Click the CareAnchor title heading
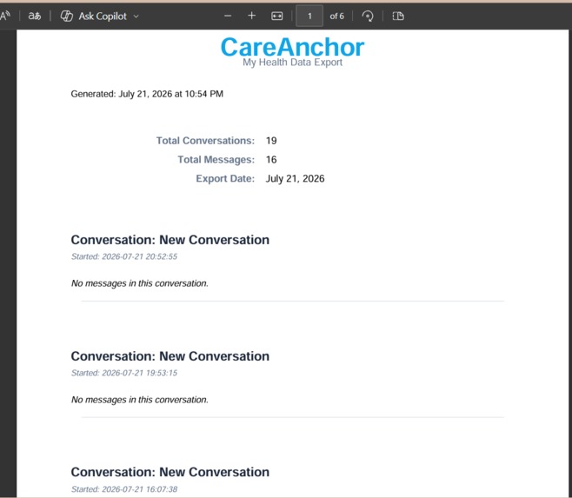Viewport: 572px width, 498px height. coord(293,47)
